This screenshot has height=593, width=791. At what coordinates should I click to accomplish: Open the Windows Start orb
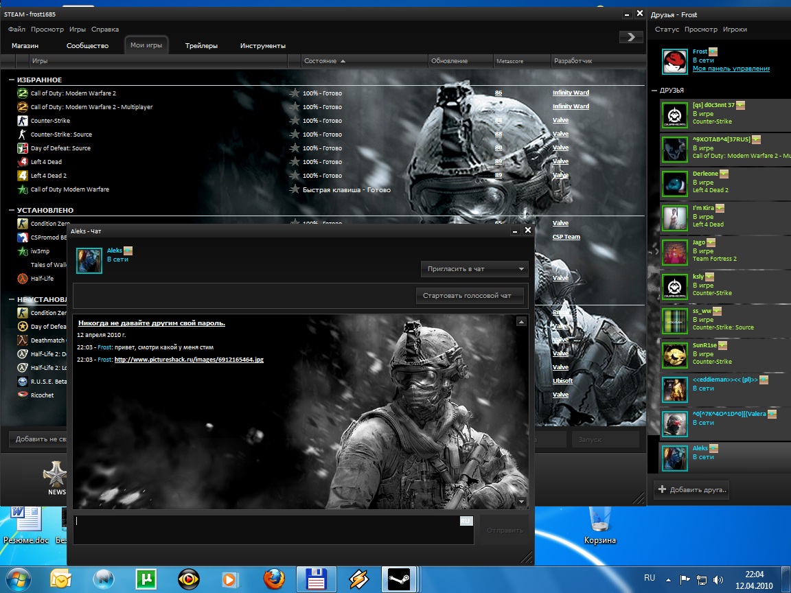[x=18, y=579]
